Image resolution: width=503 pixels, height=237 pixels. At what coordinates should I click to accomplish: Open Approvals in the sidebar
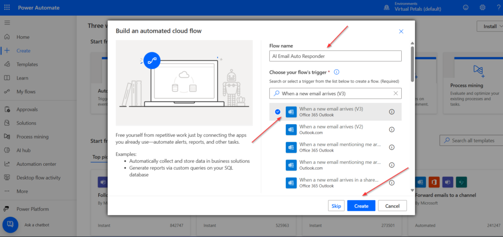point(27,109)
